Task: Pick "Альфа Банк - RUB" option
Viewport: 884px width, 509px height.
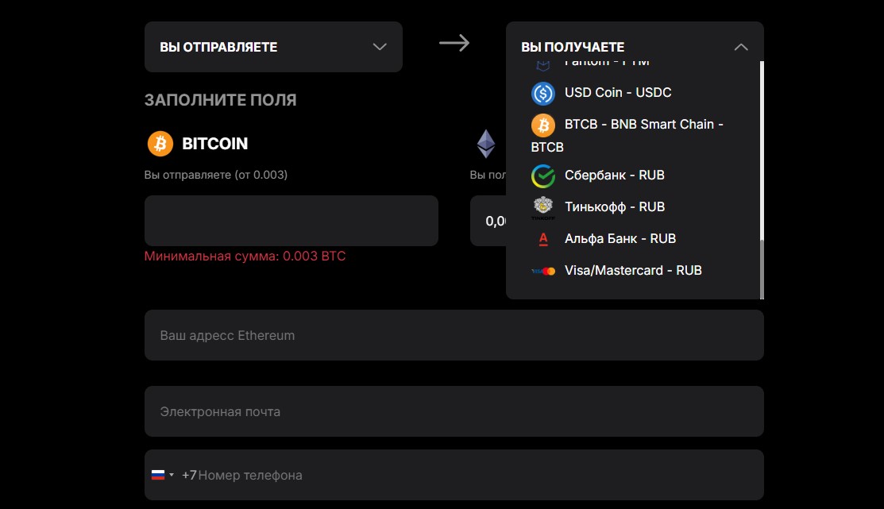Action: click(x=620, y=239)
